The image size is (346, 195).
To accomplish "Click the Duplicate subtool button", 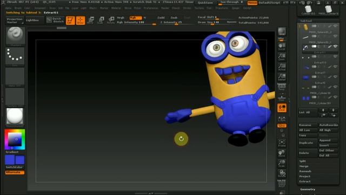I will click(308, 143).
